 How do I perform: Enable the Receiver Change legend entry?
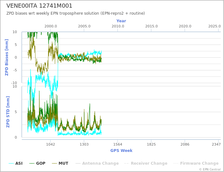(x=146, y=163)
